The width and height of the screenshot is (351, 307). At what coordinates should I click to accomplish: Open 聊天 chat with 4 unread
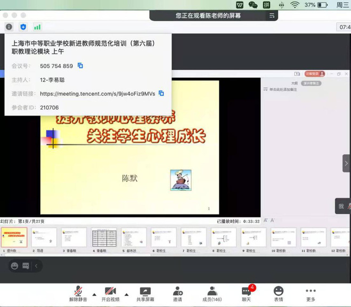247,294
